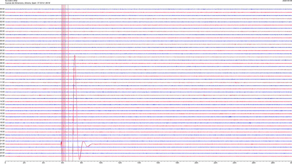292x164 pixels.
Task: Select the 01:00 trace time label
Action: coord(2,15)
